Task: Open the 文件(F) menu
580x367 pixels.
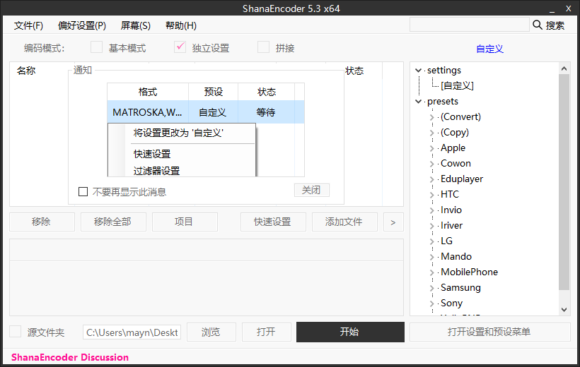Action: point(28,25)
